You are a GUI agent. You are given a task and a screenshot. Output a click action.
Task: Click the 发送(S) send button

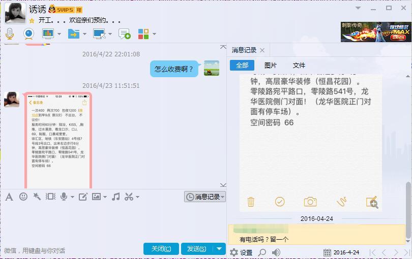pyautogui.click(x=196, y=248)
